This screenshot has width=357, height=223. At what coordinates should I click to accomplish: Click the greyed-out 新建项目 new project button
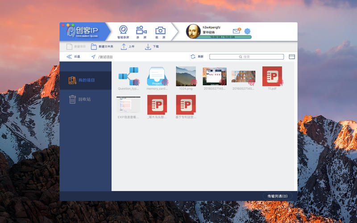(76, 46)
